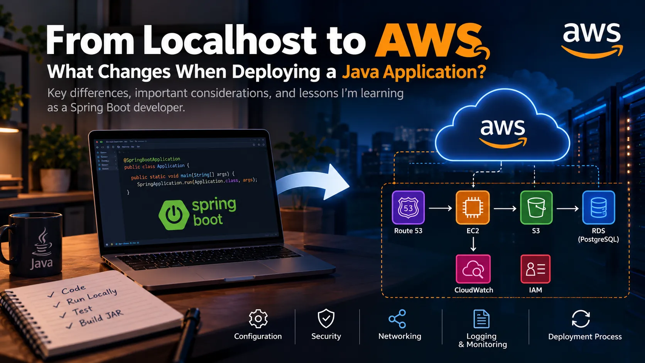Click the Logging & Monitoring document icon
Image resolution: width=645 pixels, height=363 pixels.
(481, 319)
